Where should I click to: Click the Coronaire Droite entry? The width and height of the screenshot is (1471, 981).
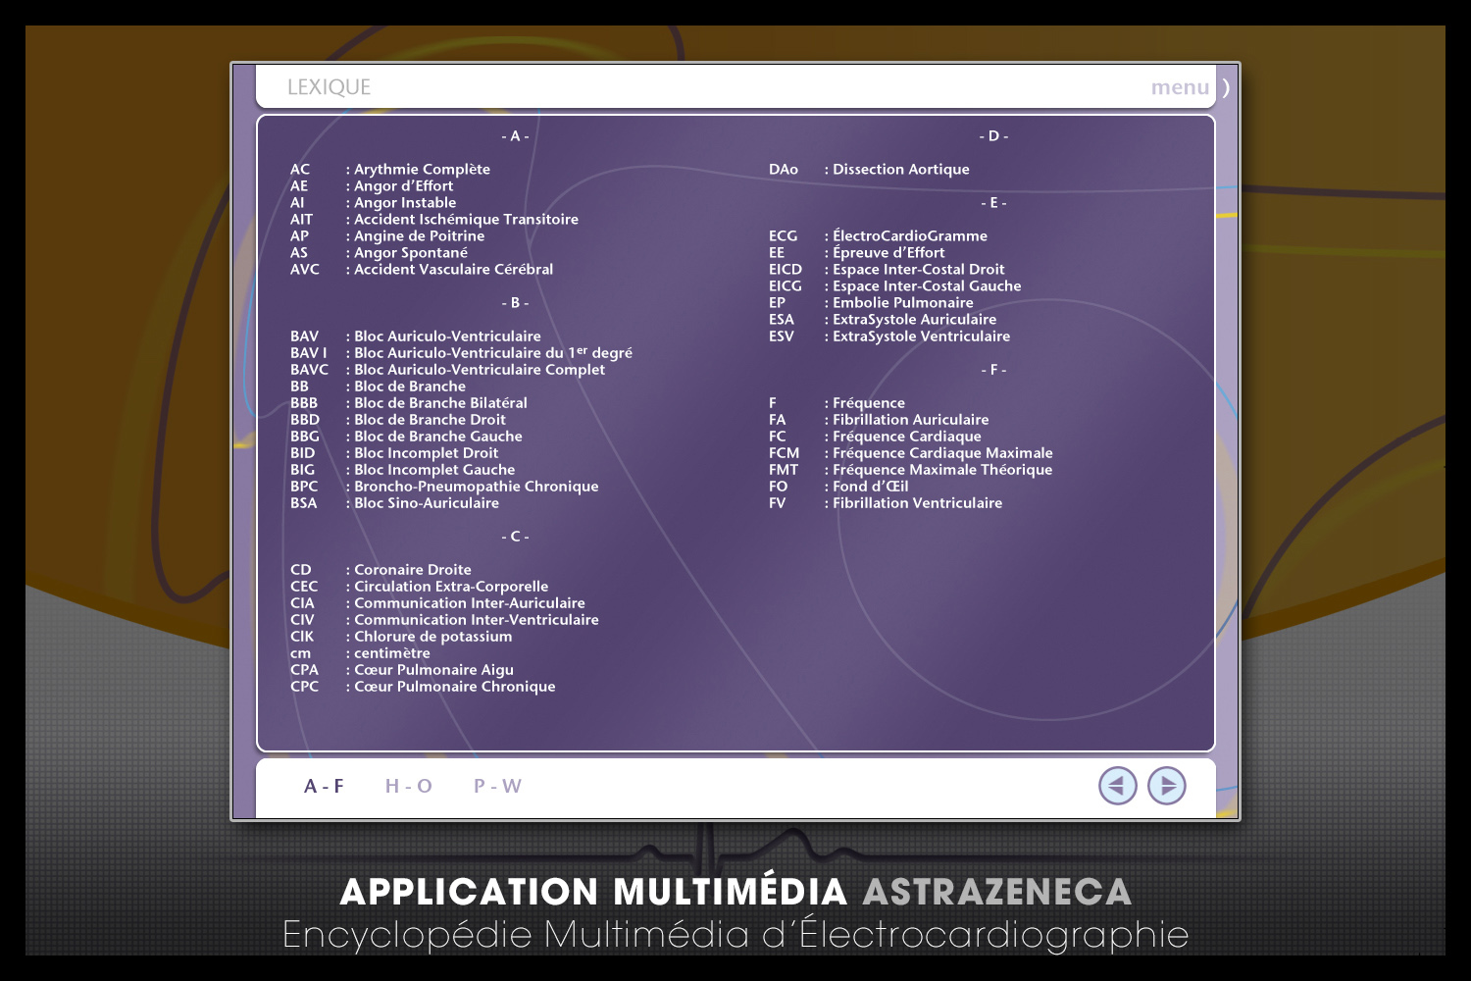tap(412, 570)
